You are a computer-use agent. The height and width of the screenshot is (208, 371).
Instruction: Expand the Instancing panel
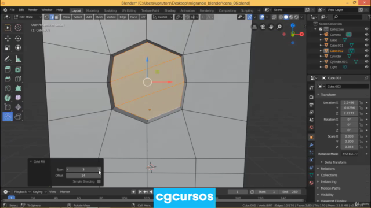[x=329, y=182]
